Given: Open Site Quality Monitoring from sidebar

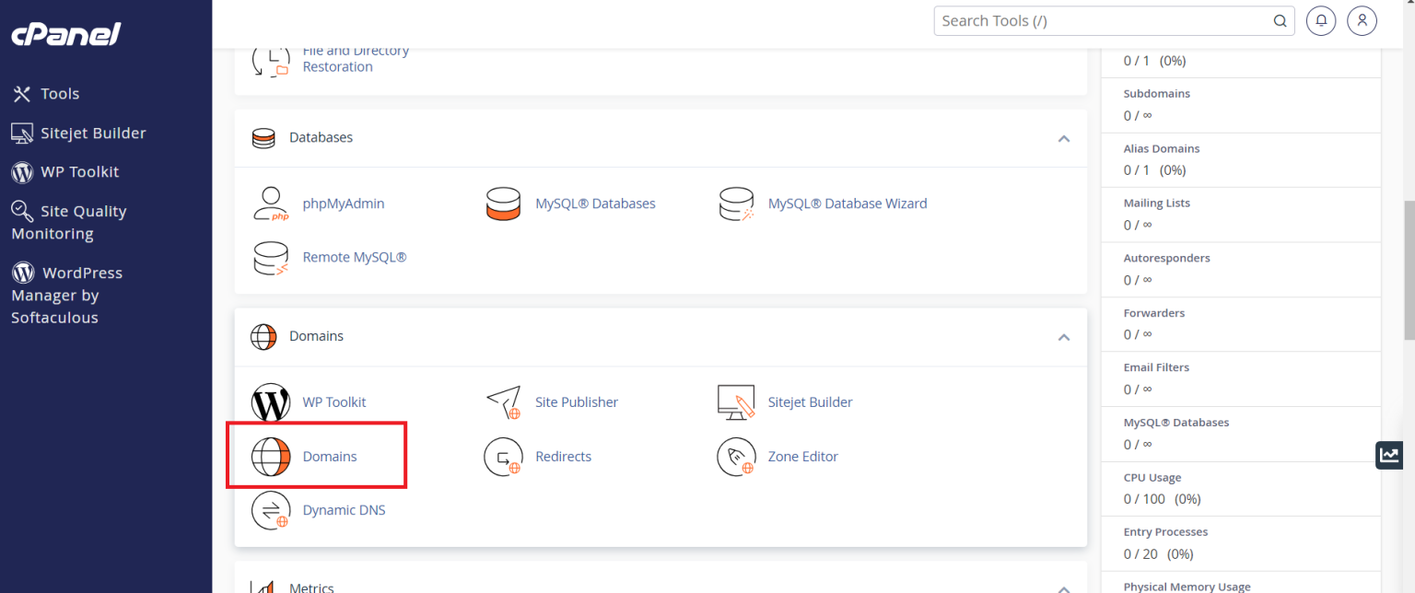Looking at the screenshot, I should coord(82,222).
